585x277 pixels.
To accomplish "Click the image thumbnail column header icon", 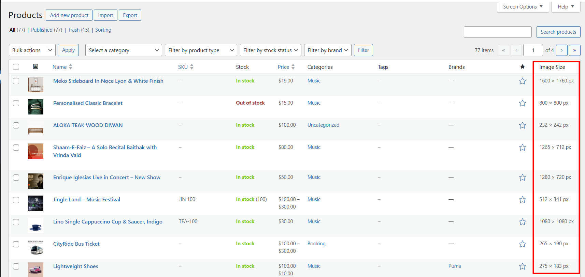I will click(35, 67).
